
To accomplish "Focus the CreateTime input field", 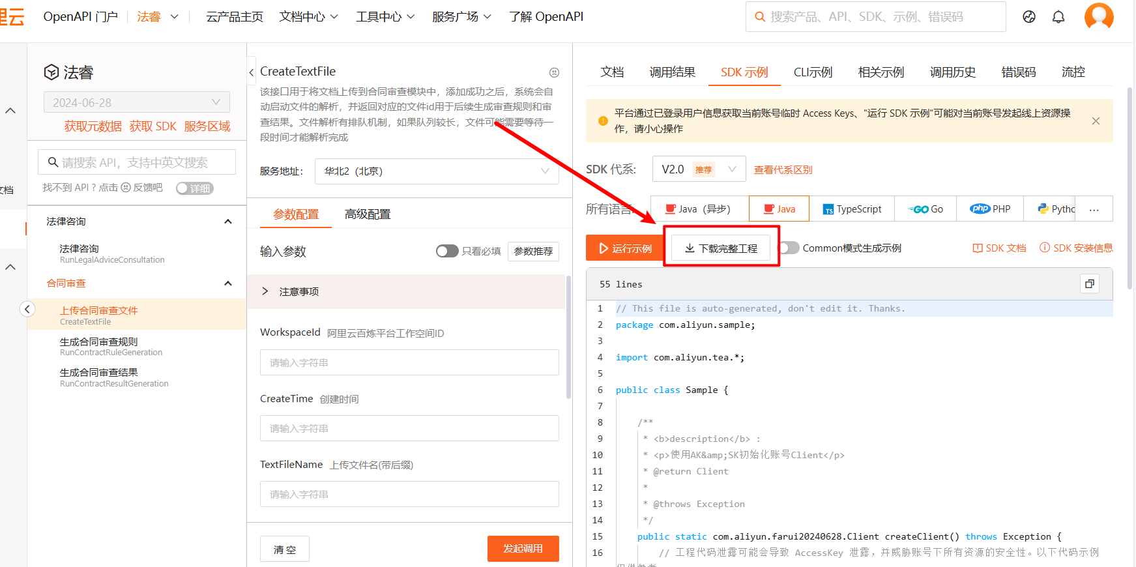I will coord(409,428).
